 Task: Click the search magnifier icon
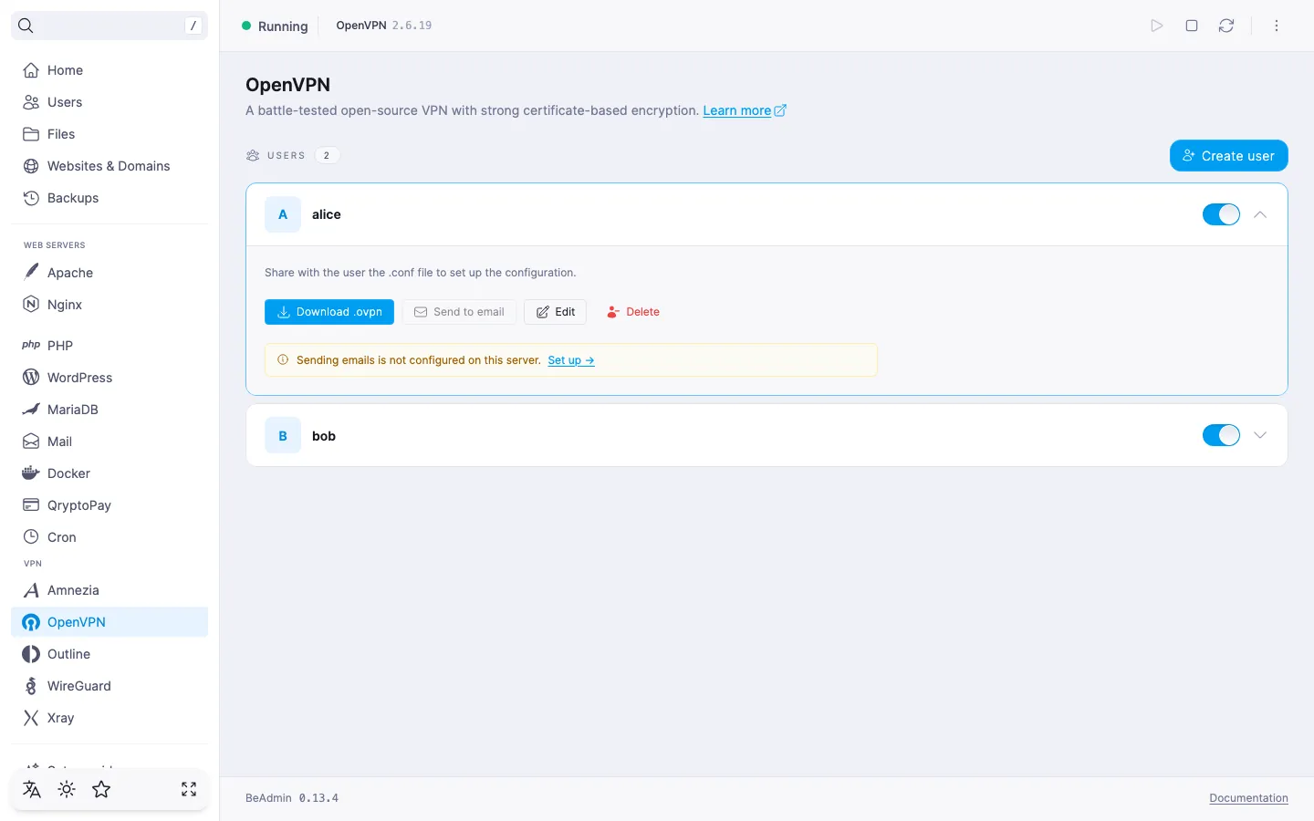pos(26,26)
